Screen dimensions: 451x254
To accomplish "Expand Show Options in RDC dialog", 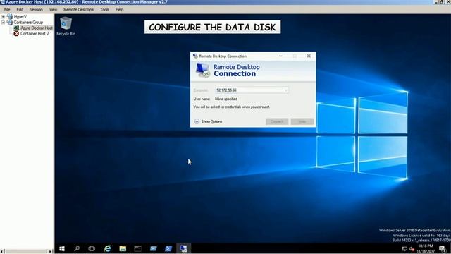I will point(209,121).
